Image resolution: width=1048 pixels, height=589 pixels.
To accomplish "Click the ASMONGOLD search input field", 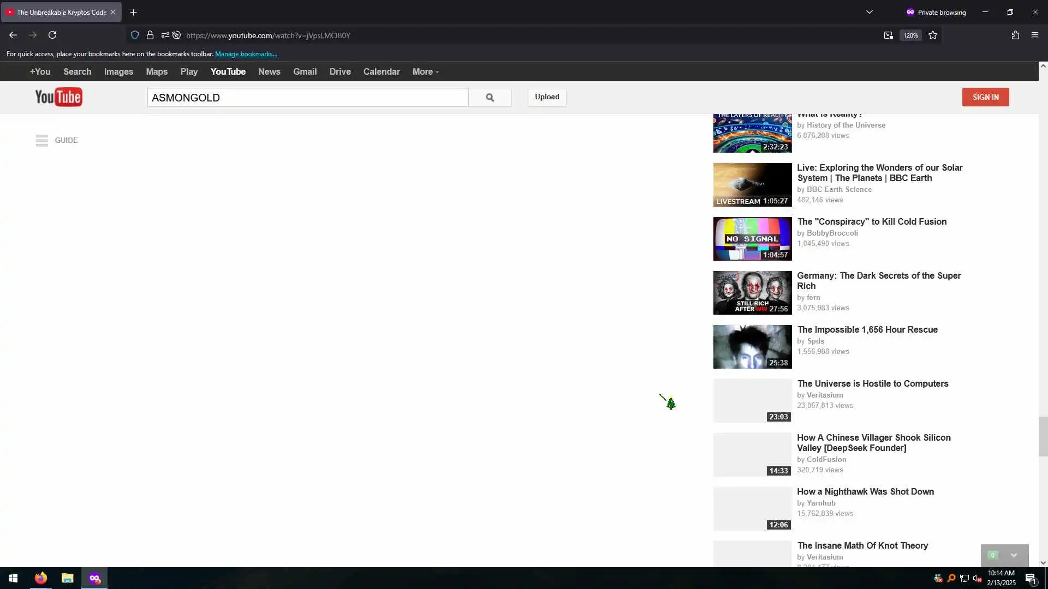I will pyautogui.click(x=307, y=98).
